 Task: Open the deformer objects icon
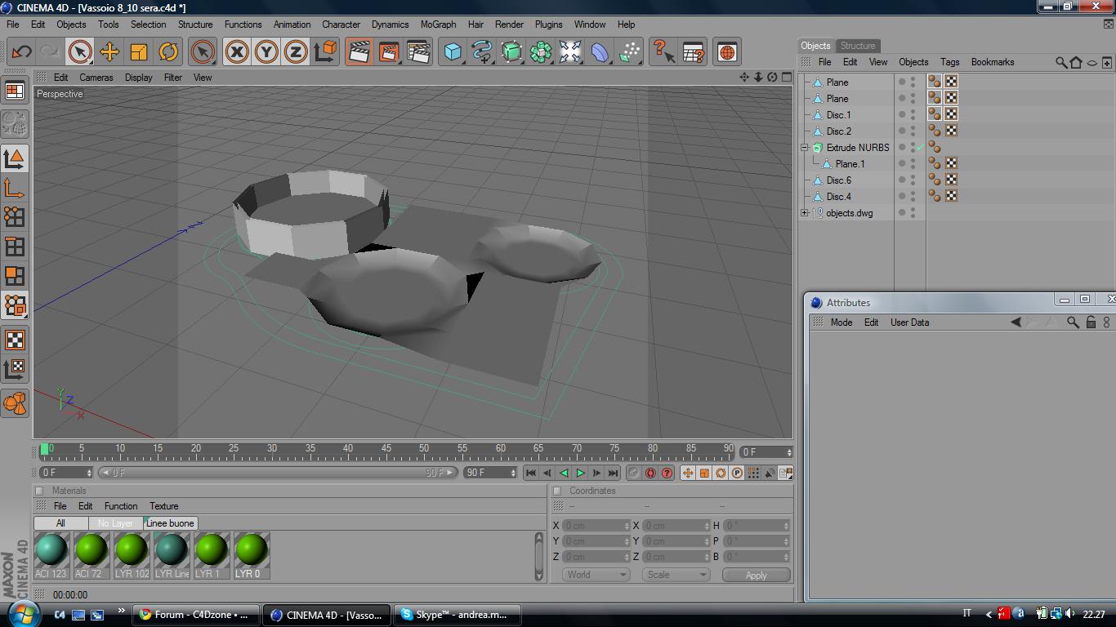click(x=600, y=52)
